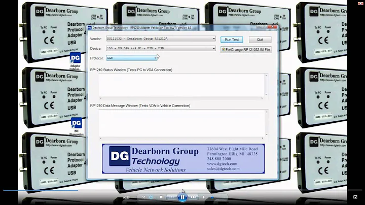Click left arrow of Data Message horizontal scrollbar
The height and width of the screenshot is (205, 365).
pos(101,138)
